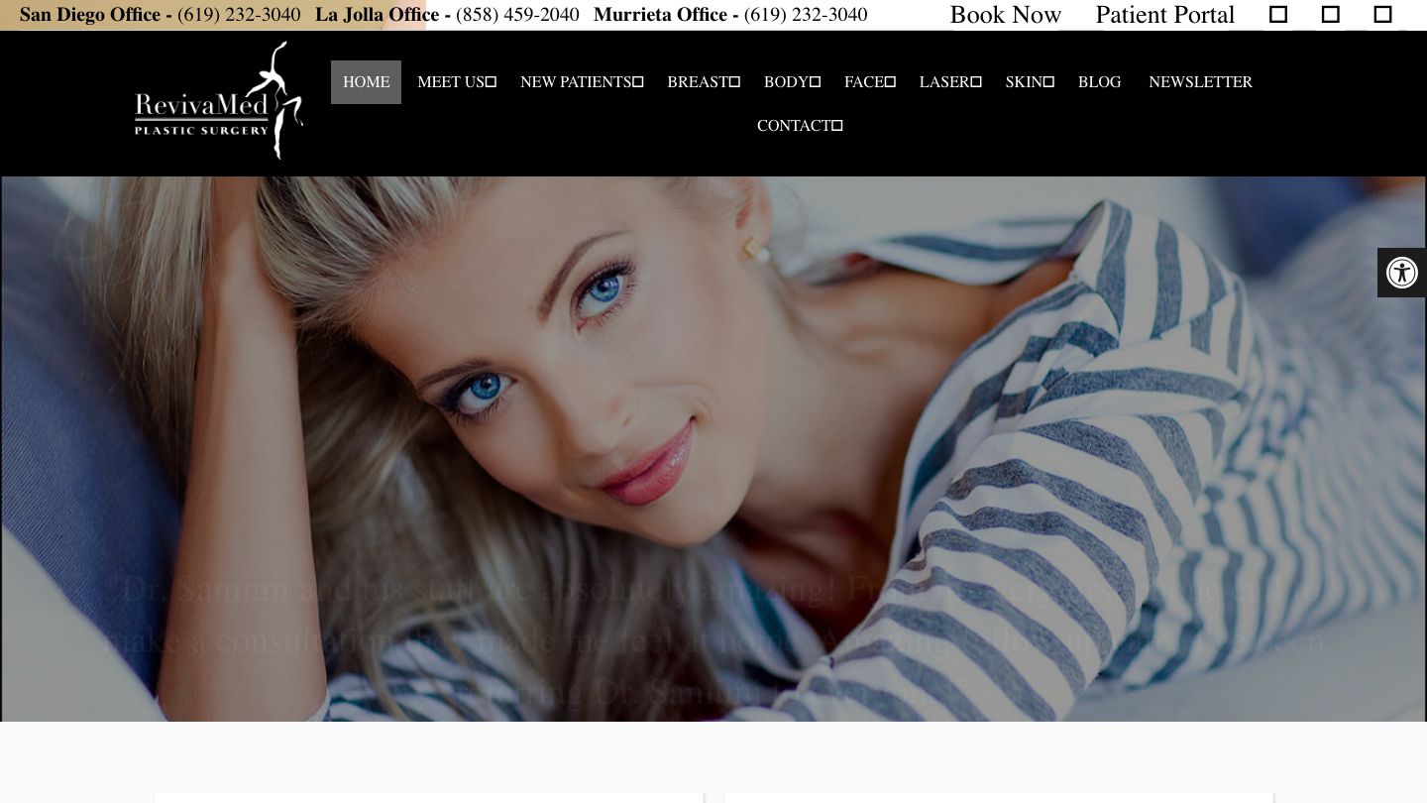
Task: Expand the SKIN menu item
Action: pos(1030,82)
